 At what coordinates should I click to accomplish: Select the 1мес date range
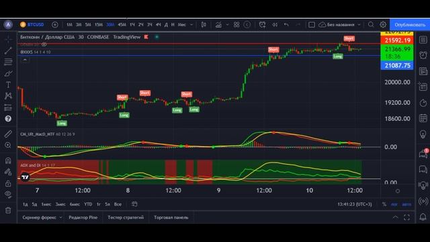pos(46,204)
